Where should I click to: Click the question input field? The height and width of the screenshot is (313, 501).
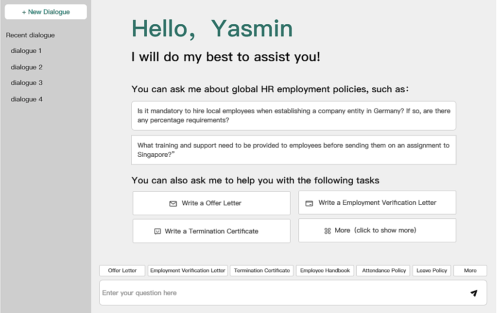[282, 293]
